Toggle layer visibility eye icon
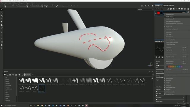This screenshot has width=190, height=107. [156, 13]
